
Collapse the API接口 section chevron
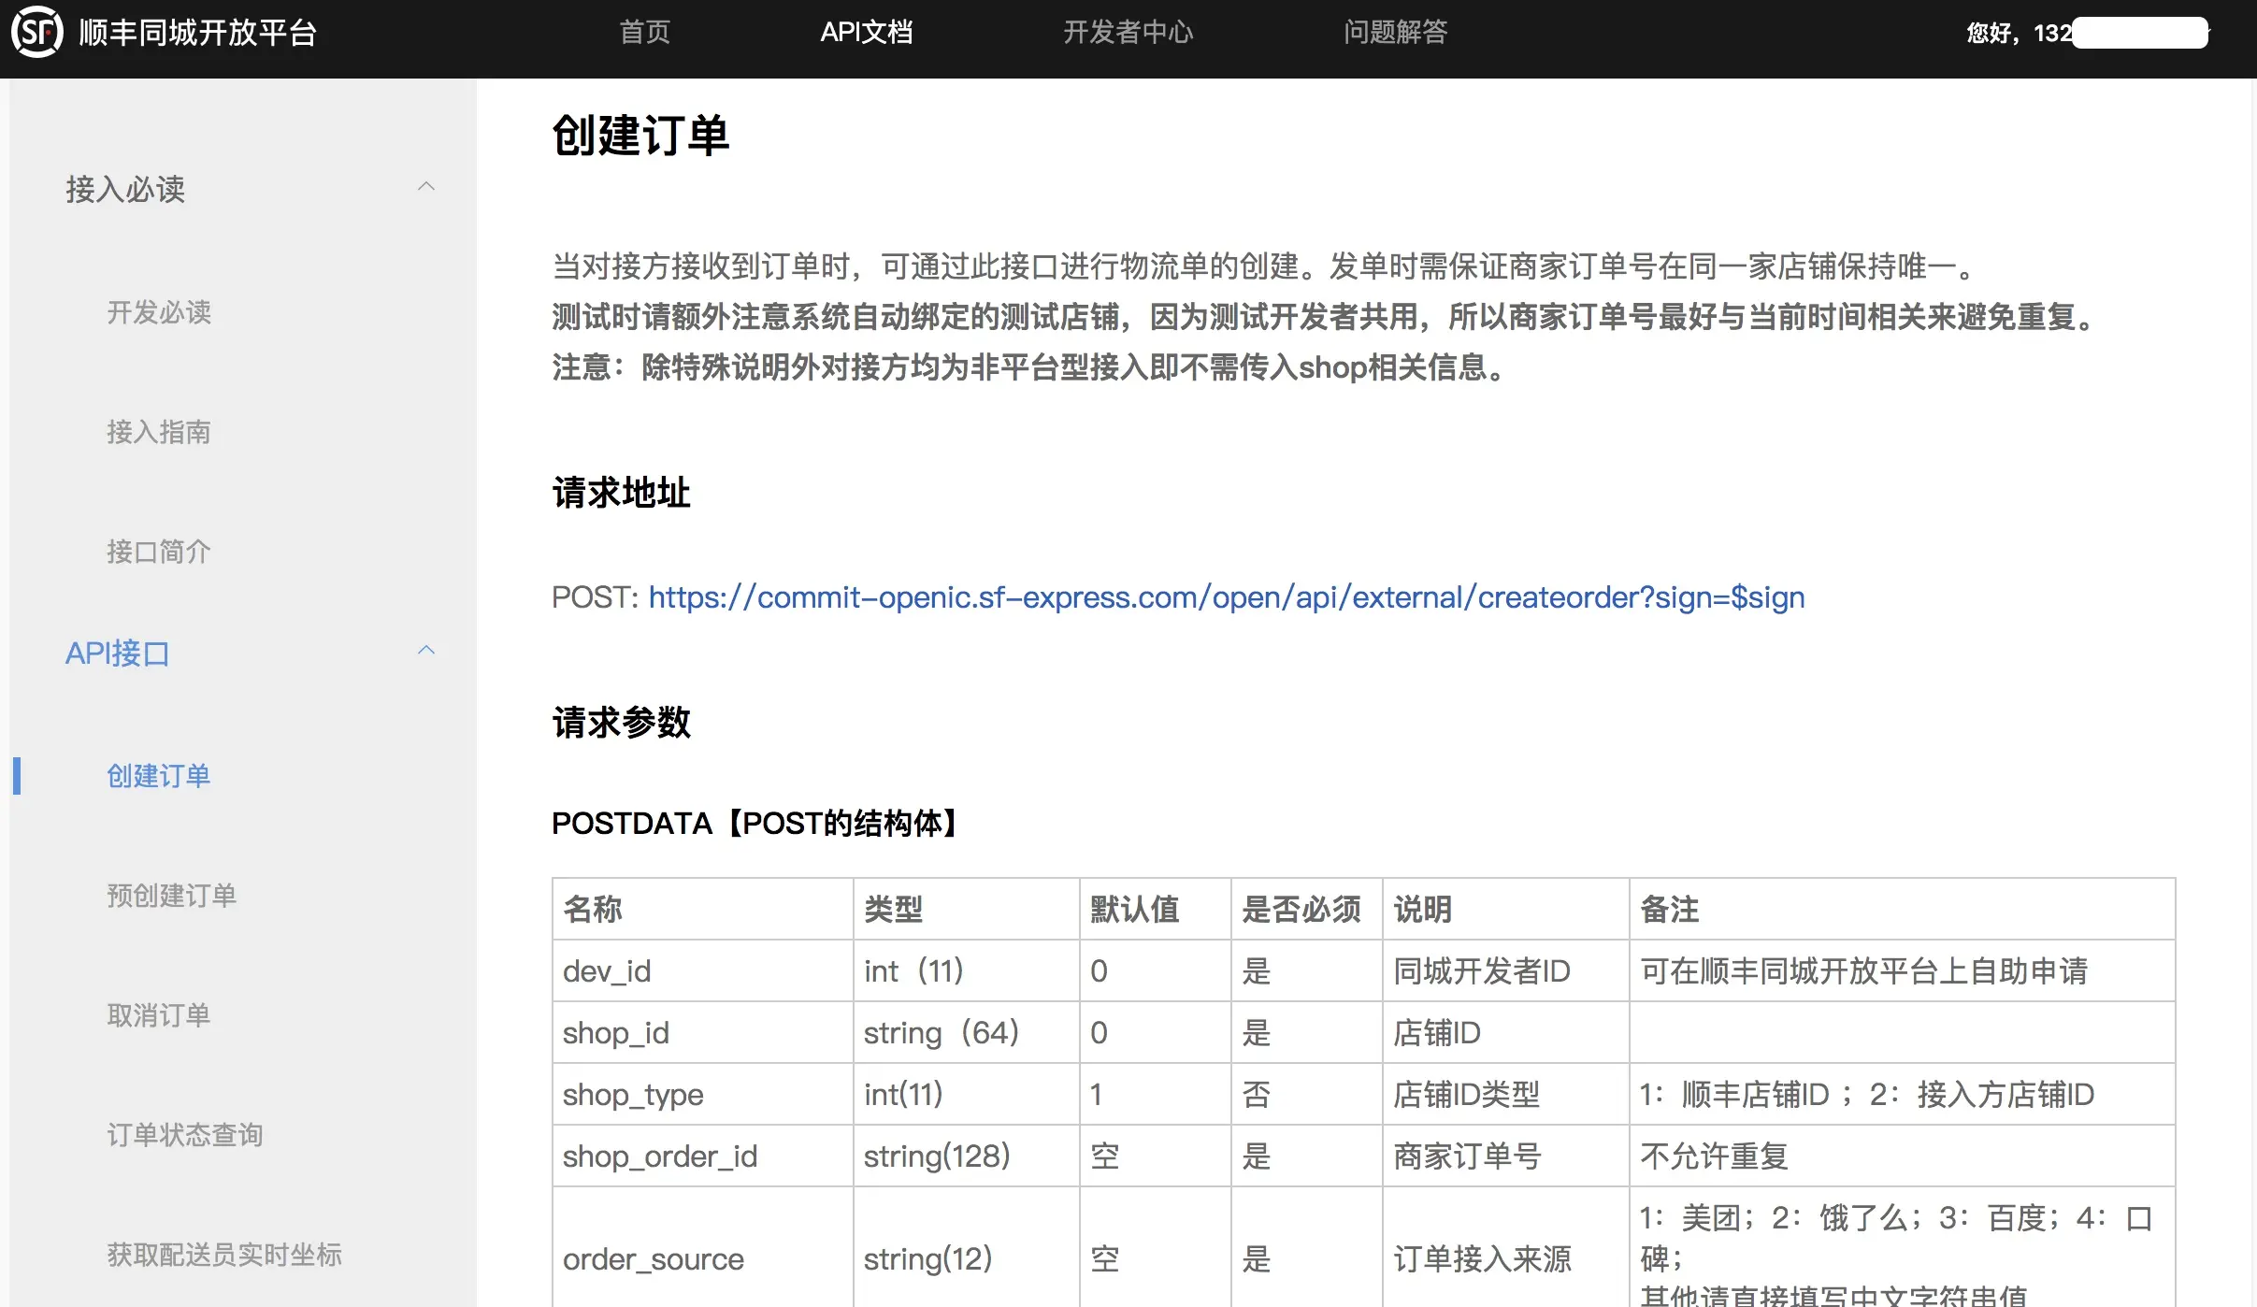tap(426, 651)
